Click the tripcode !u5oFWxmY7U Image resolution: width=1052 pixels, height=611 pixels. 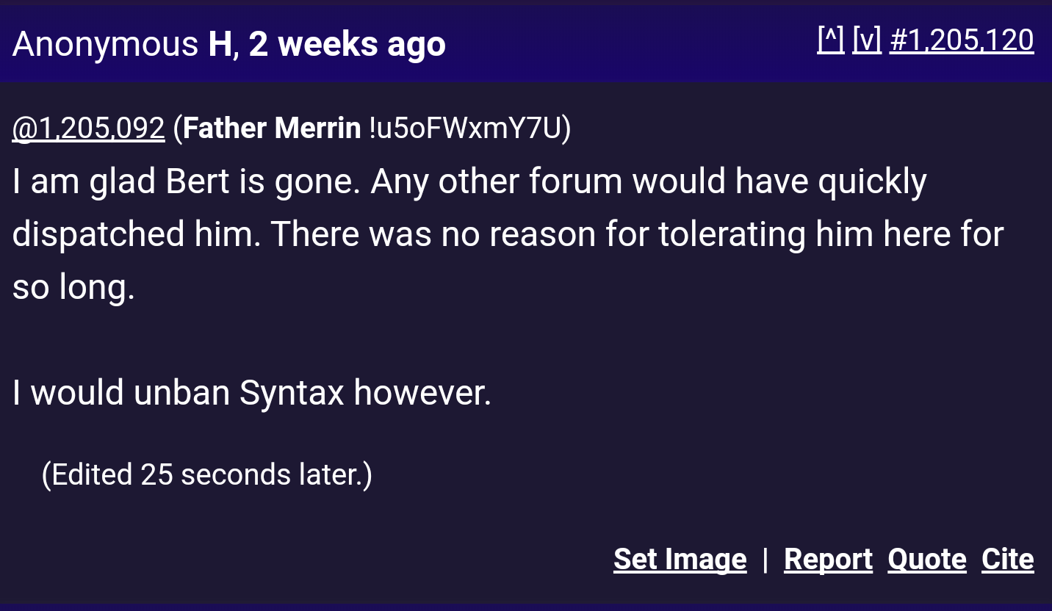[x=466, y=129]
